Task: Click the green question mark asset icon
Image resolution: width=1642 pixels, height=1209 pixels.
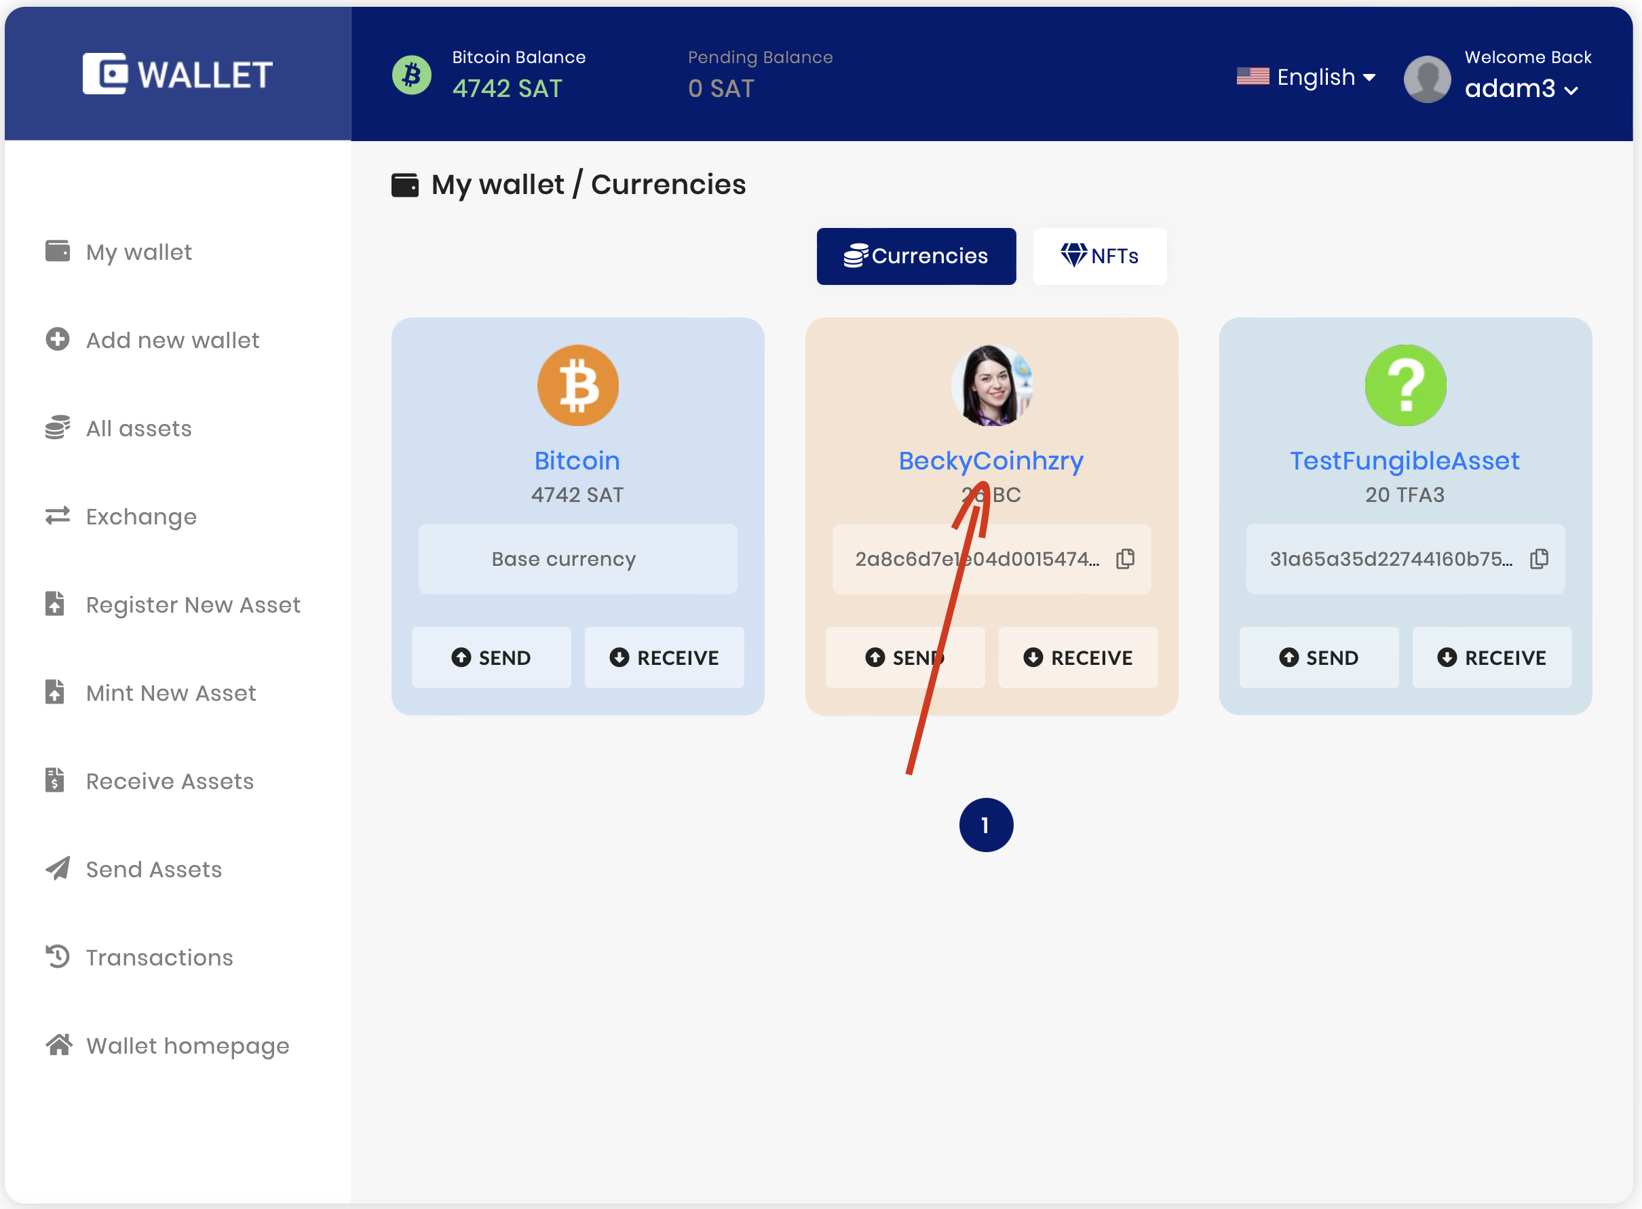Action: (x=1405, y=385)
